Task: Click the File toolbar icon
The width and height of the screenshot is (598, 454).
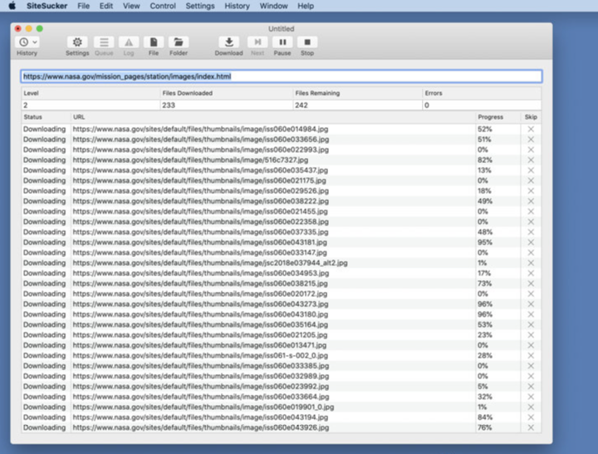Action: tap(154, 42)
